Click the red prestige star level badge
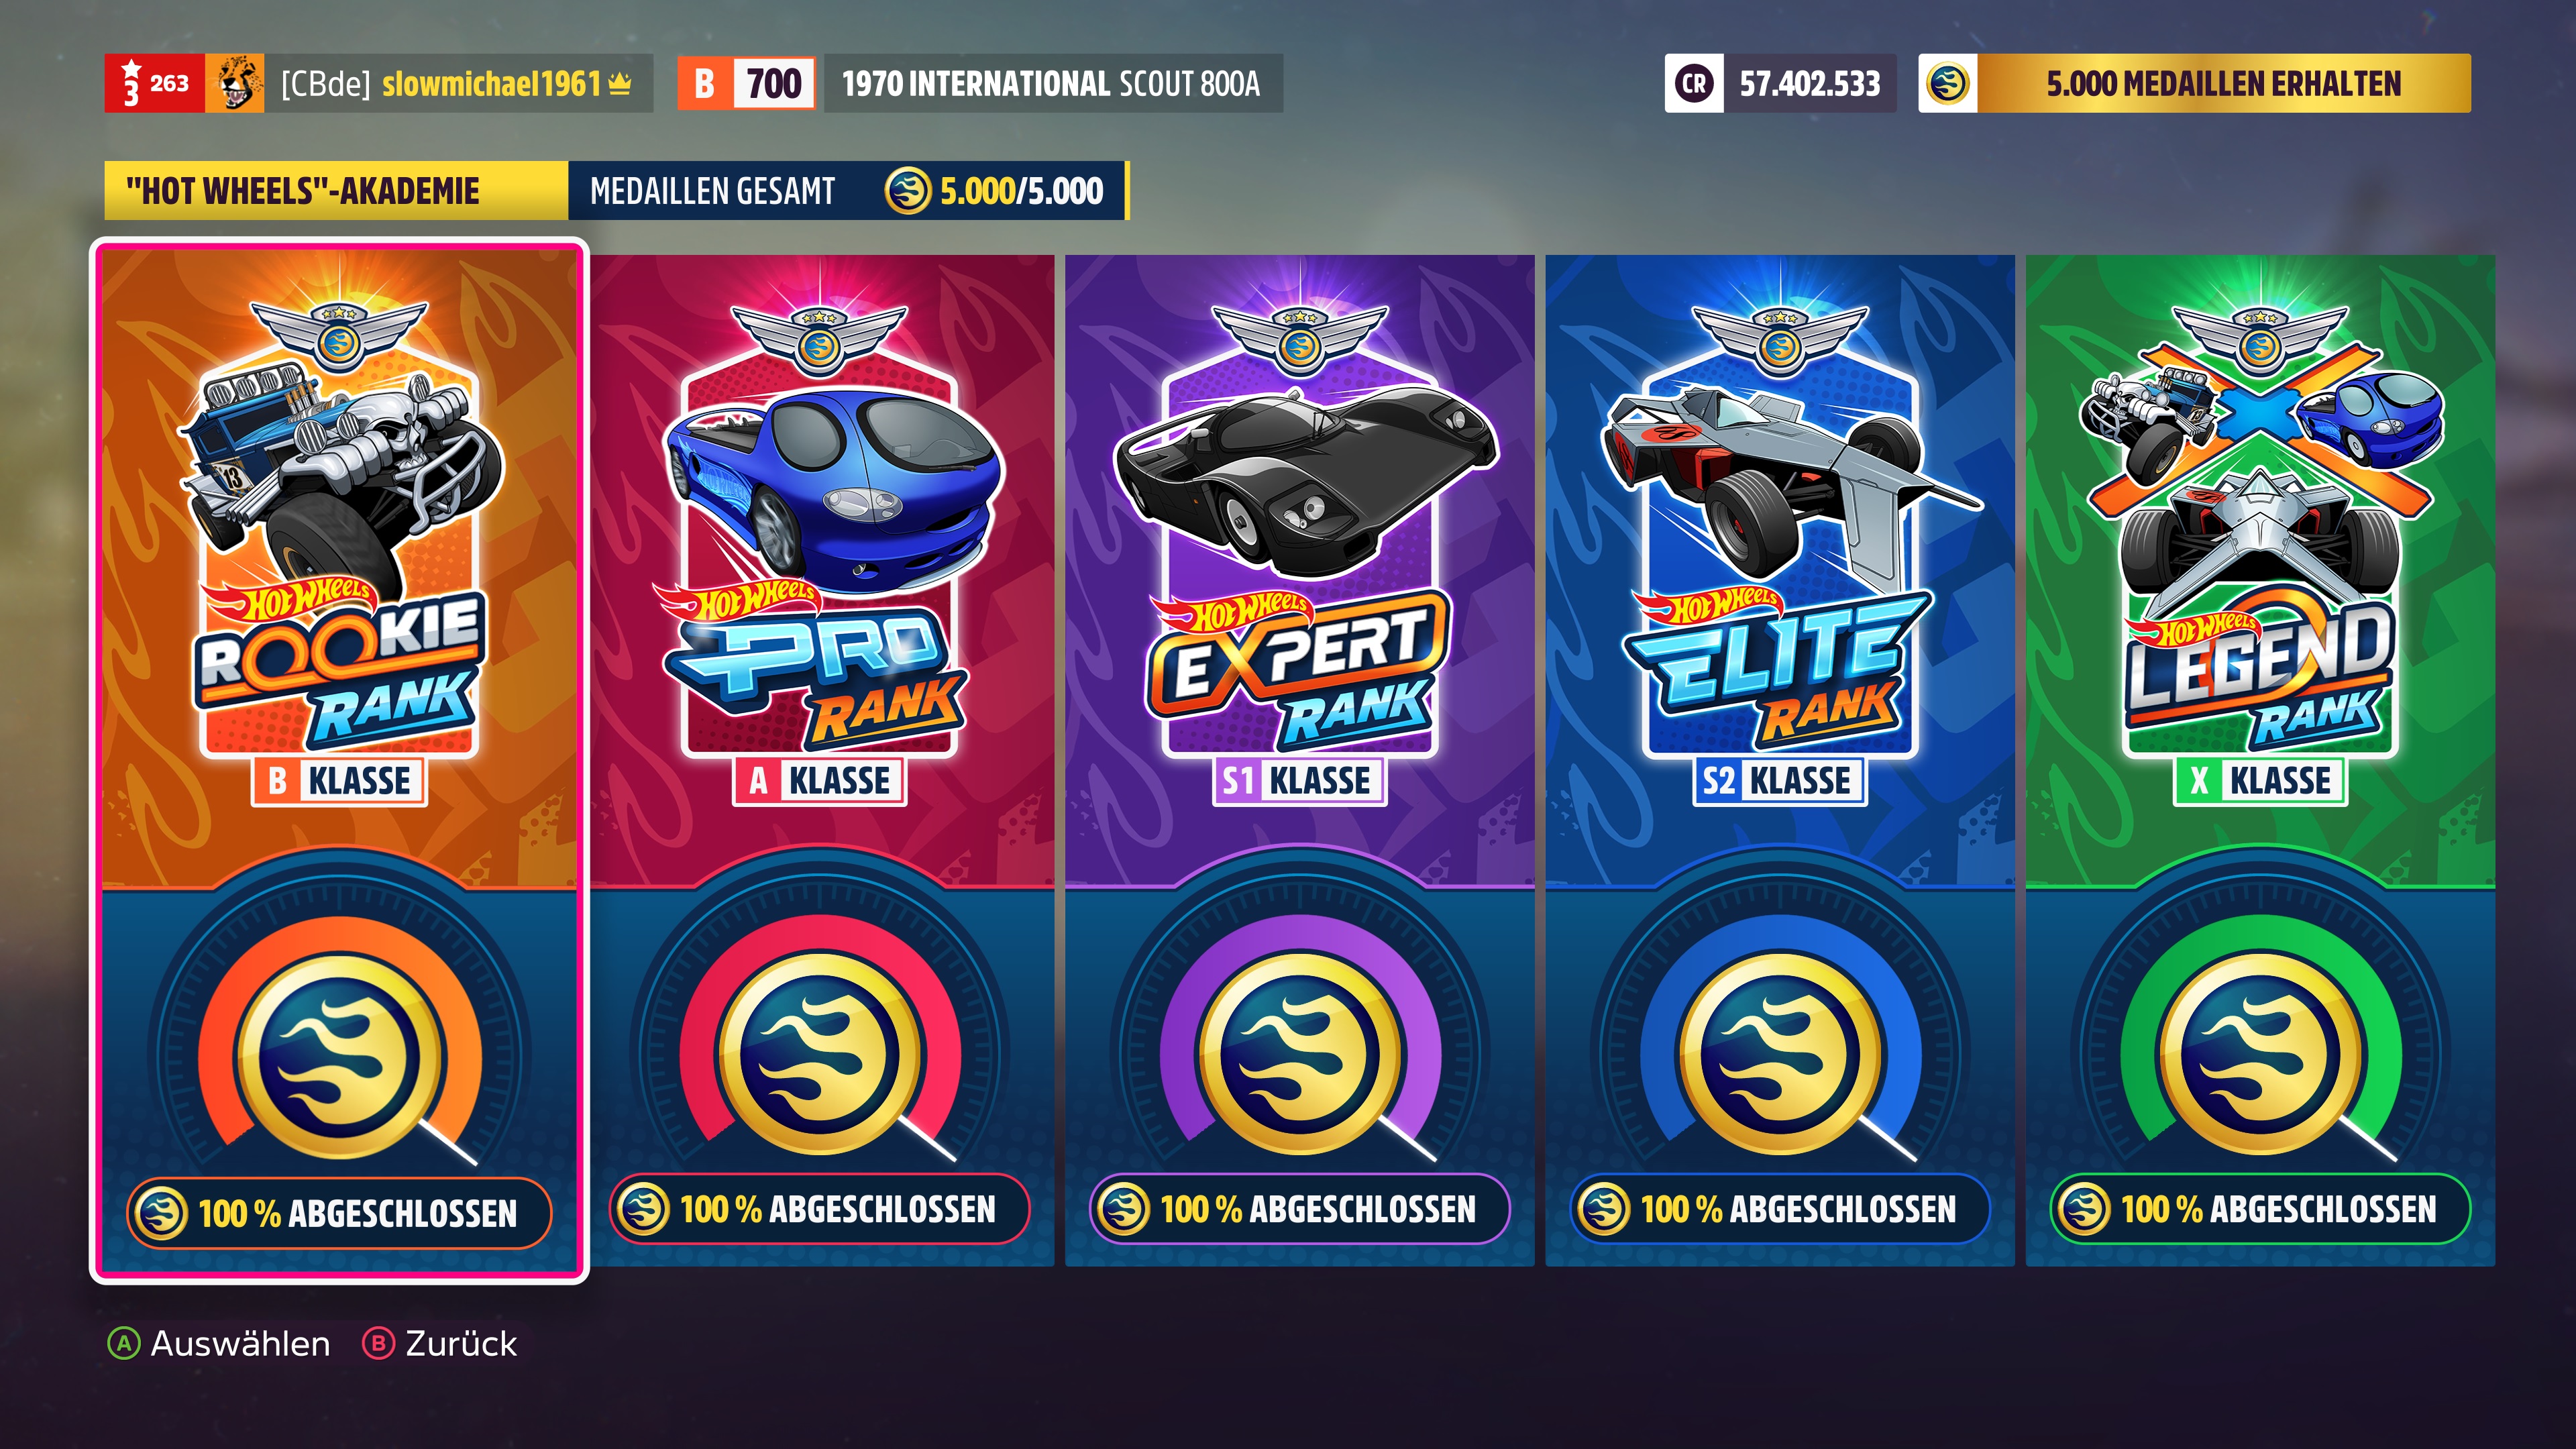The height and width of the screenshot is (1449, 2576). click(x=155, y=83)
